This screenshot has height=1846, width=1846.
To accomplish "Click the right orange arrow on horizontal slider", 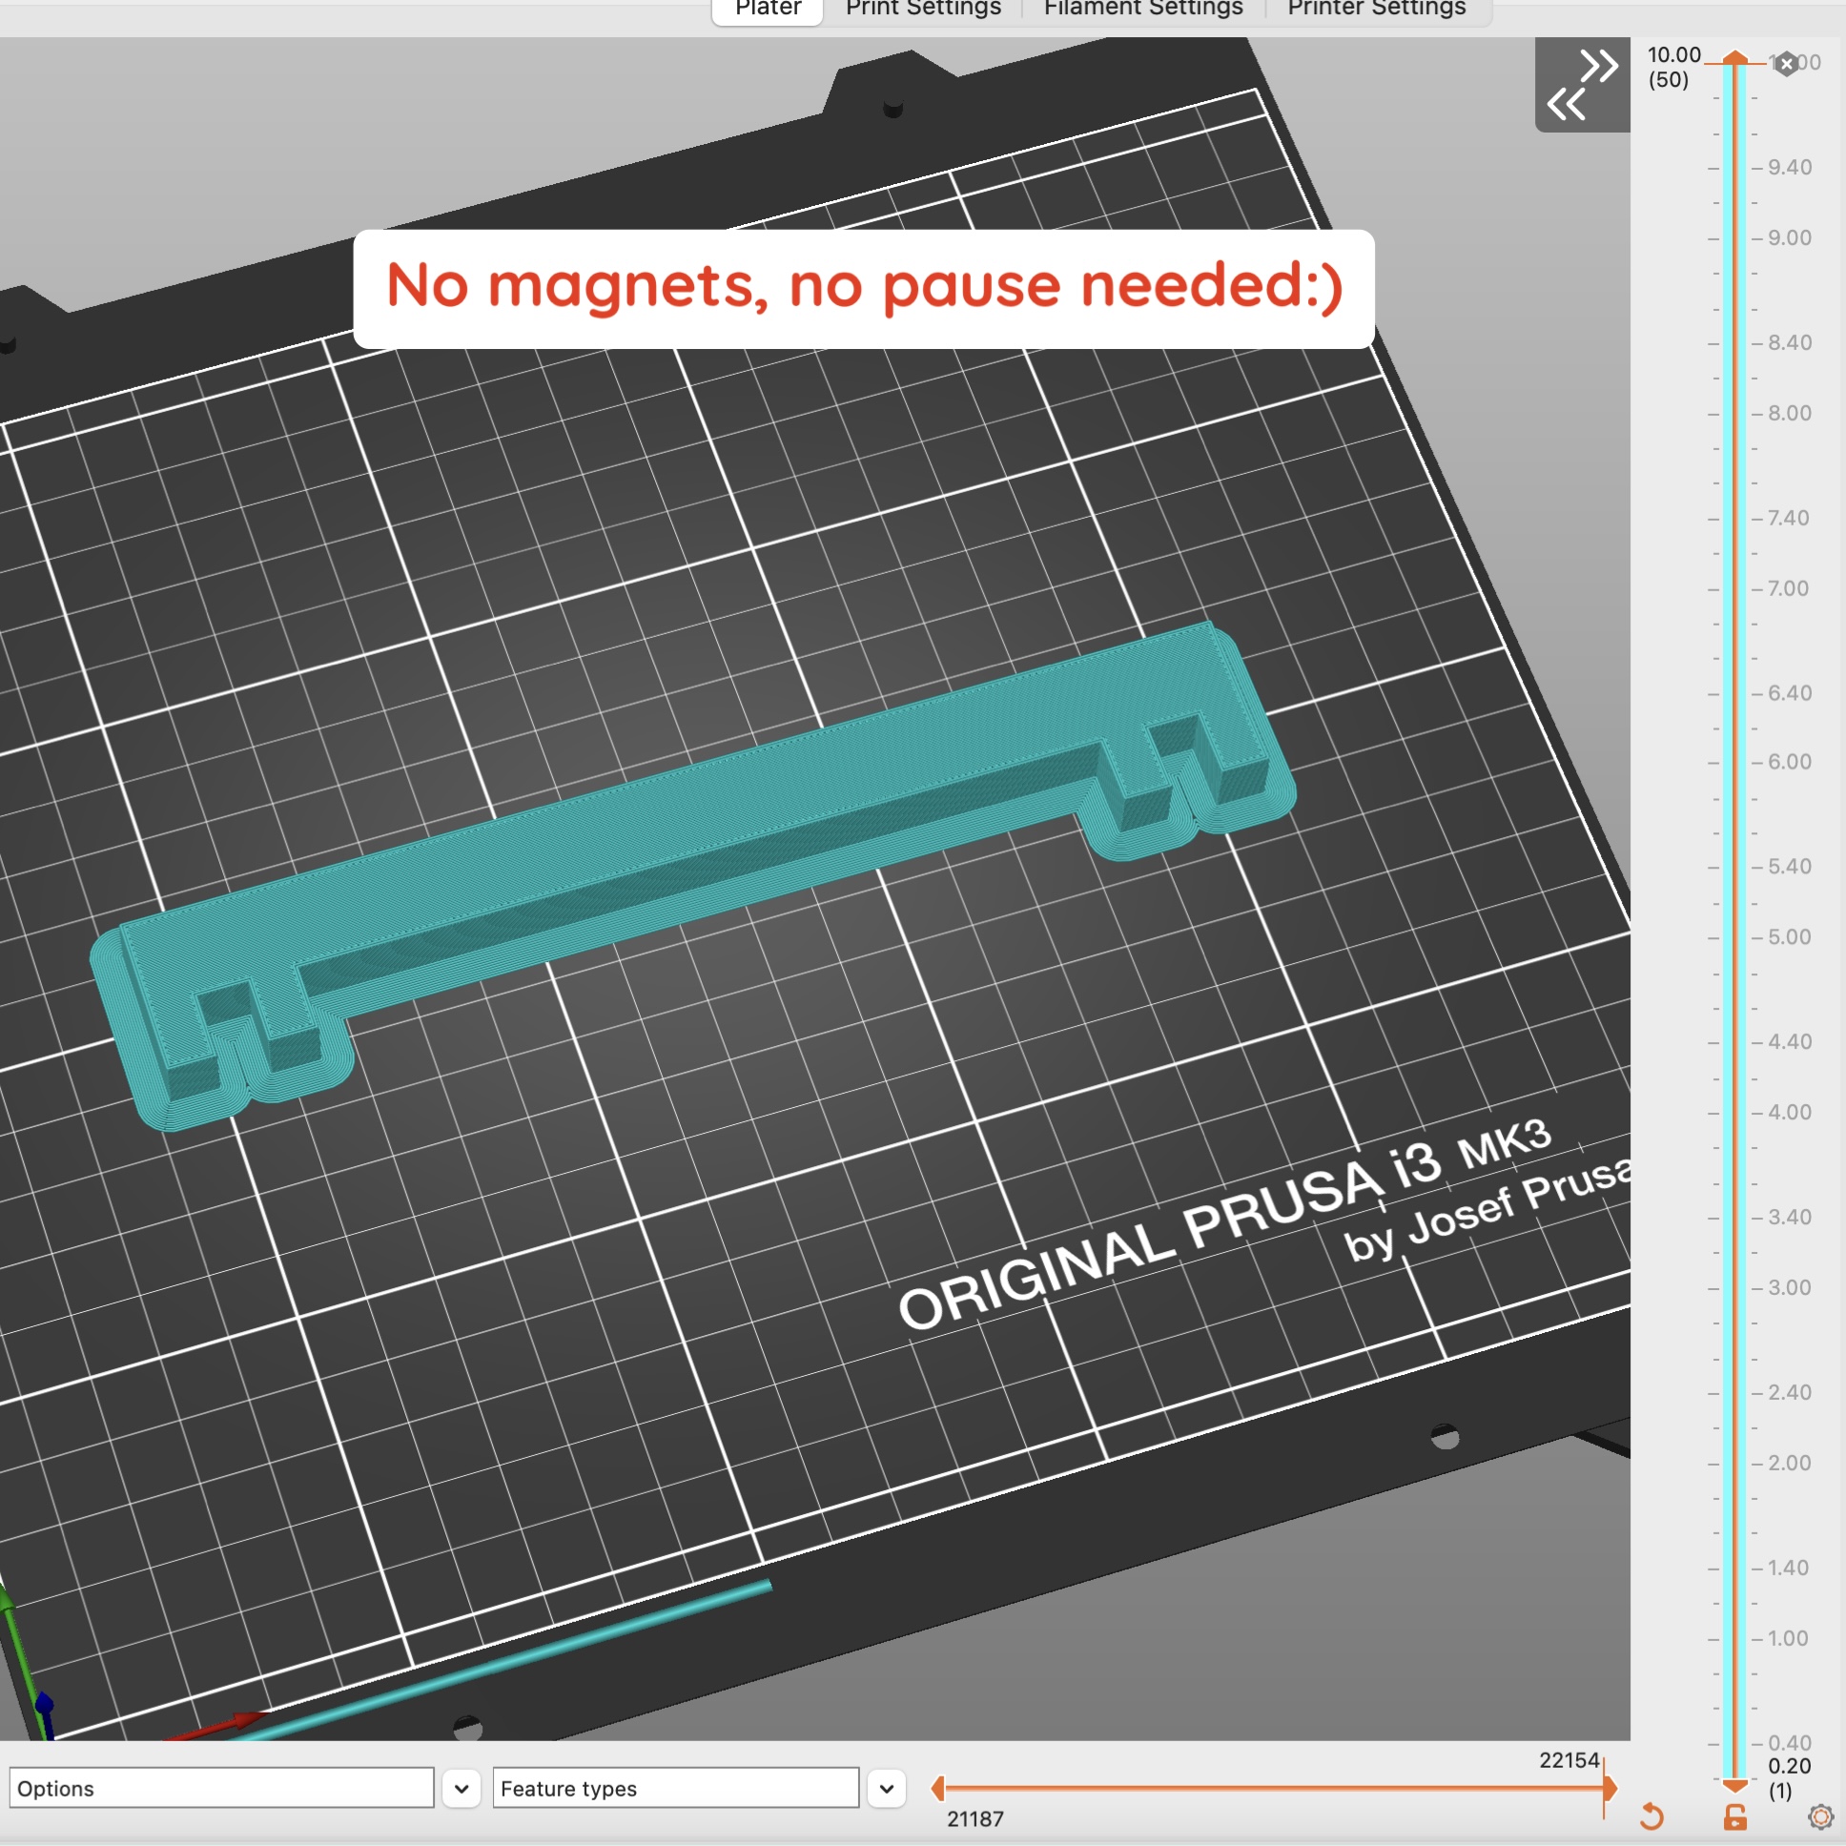I will (x=1610, y=1788).
